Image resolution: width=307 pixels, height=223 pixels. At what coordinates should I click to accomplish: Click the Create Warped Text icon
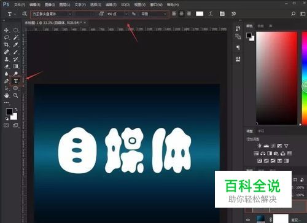[x=211, y=14]
